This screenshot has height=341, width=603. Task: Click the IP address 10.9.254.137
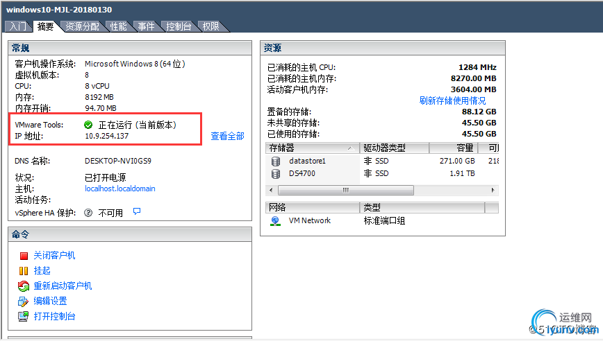tap(106, 136)
